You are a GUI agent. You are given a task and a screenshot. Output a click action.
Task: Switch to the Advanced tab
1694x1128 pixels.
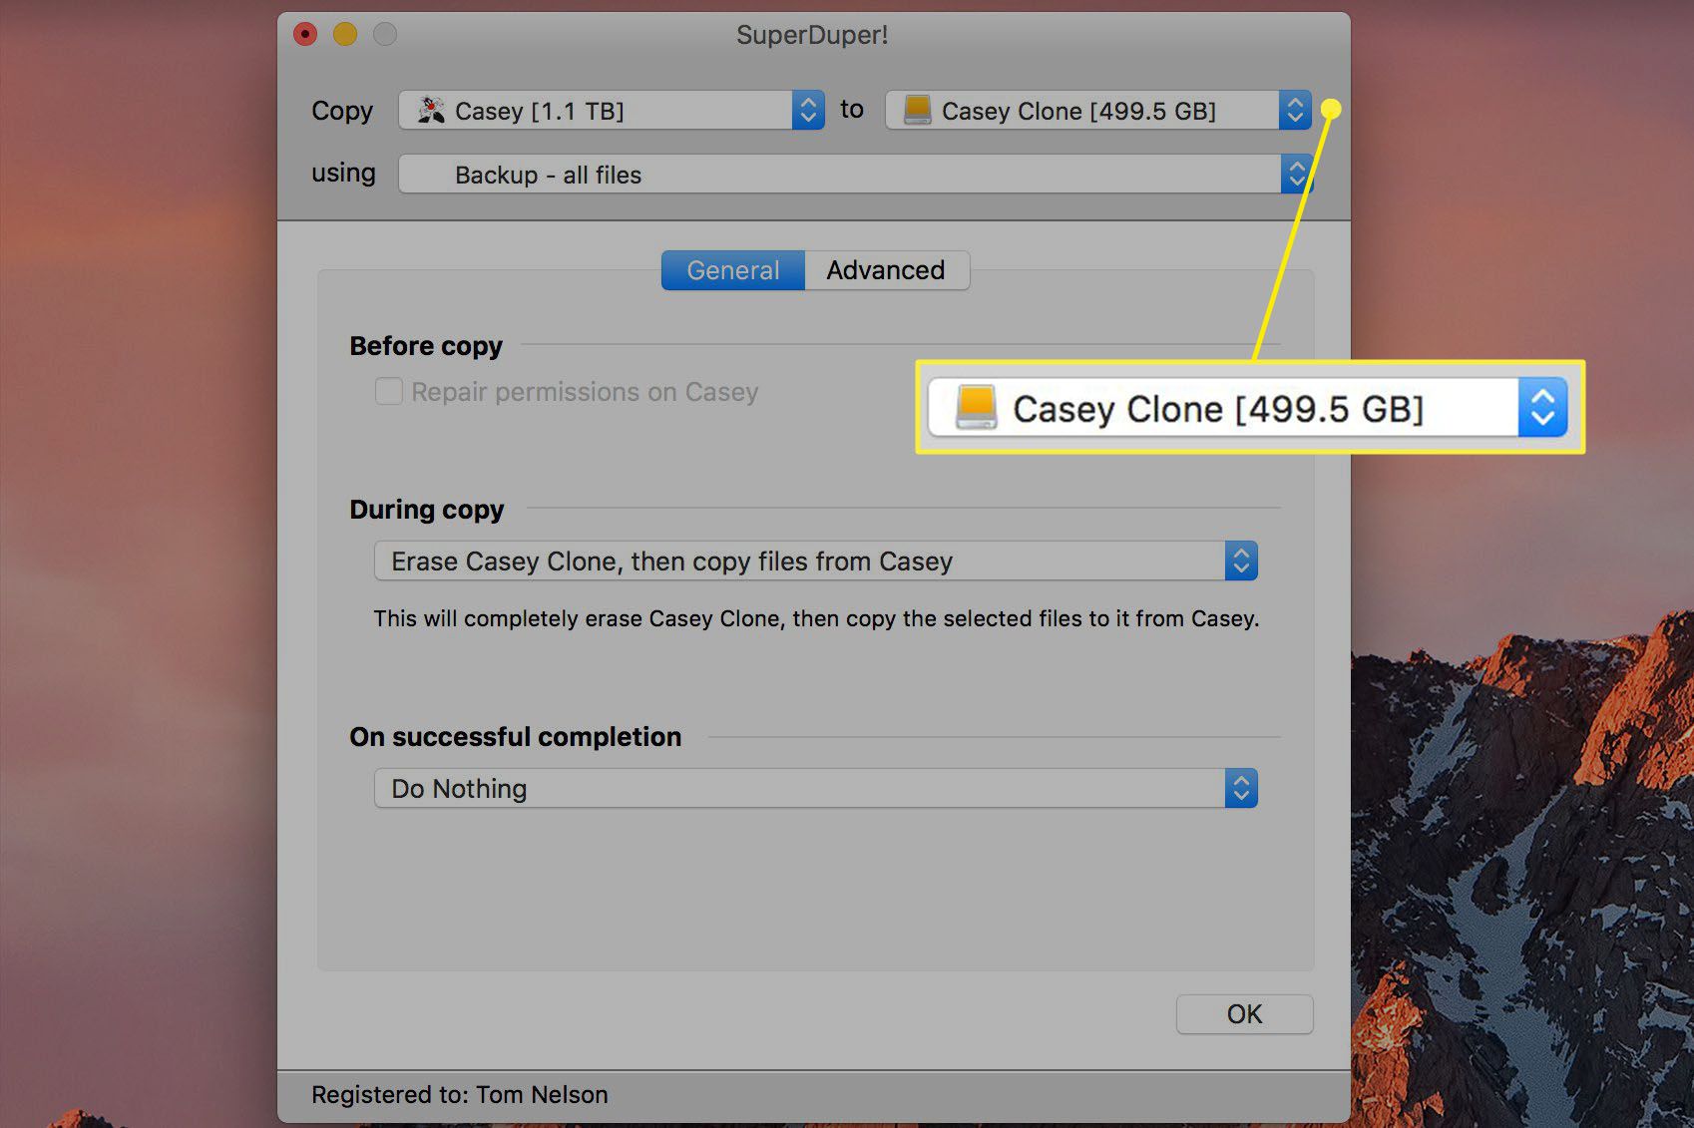pos(886,270)
